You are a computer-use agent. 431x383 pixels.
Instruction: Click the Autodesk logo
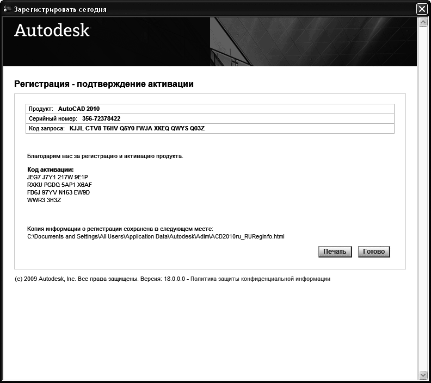(x=52, y=30)
